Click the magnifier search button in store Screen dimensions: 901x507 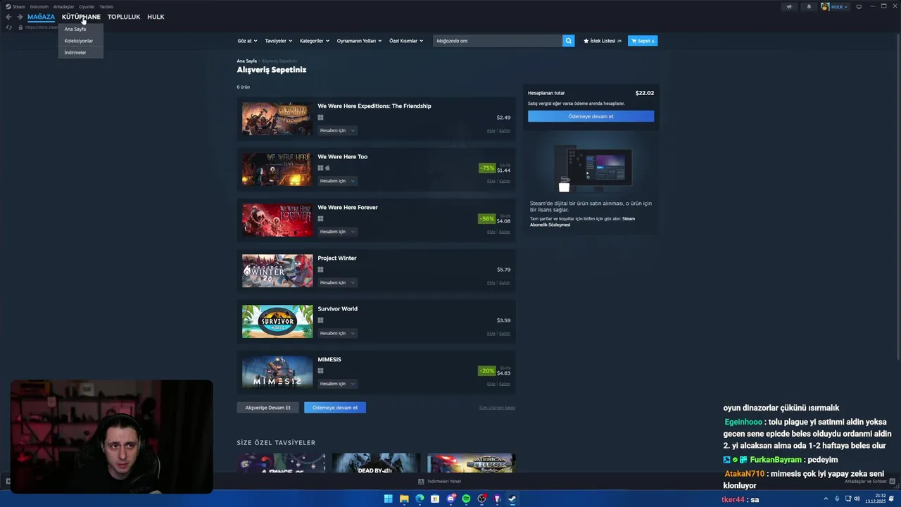point(569,41)
